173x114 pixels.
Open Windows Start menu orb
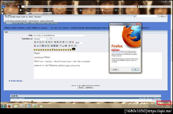click(x=3, y=106)
